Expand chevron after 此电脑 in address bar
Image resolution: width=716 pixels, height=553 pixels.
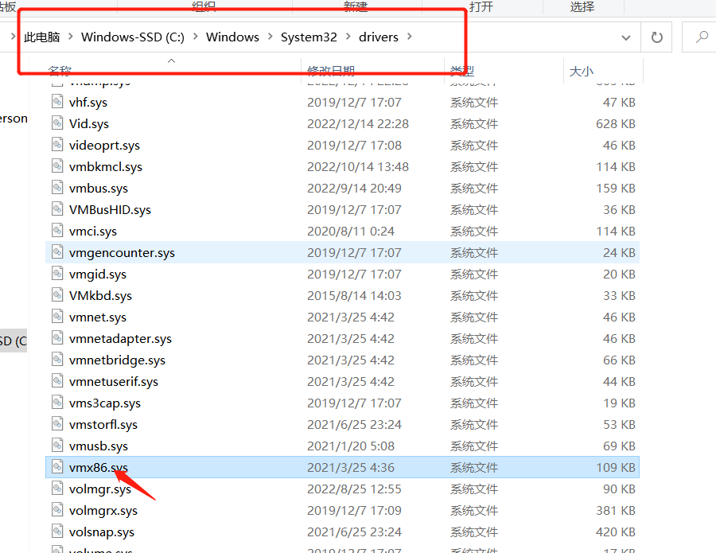(x=70, y=36)
